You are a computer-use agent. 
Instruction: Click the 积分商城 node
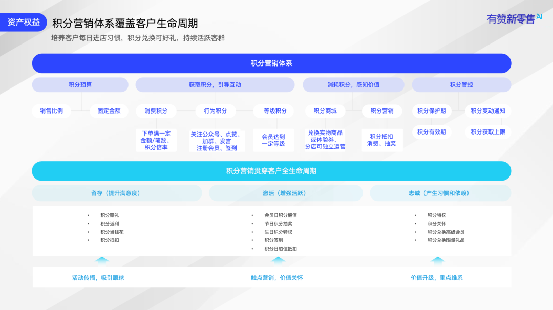point(325,111)
